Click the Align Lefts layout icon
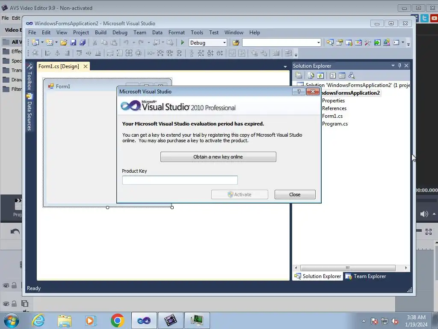438x329 pixels. (x=48, y=53)
